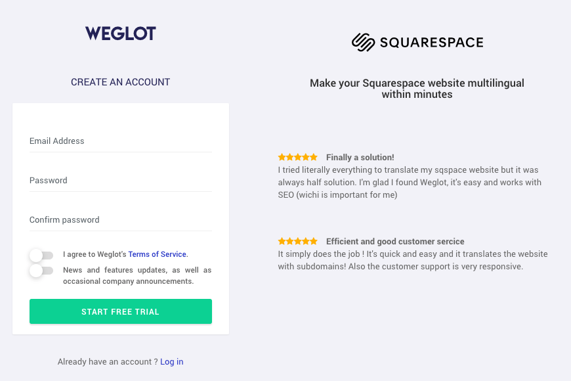Click the START FREE TRIAL button
The image size is (571, 381).
[x=121, y=311]
